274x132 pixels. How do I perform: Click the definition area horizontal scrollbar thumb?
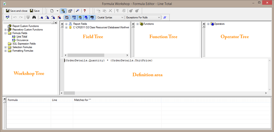click(69, 93)
